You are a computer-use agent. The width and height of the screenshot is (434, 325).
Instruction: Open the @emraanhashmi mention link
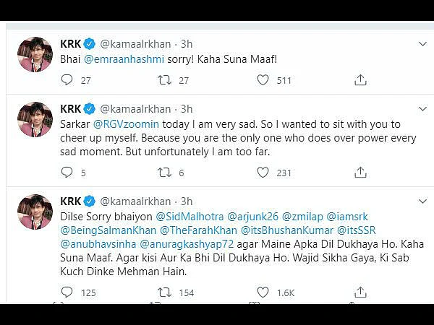(x=124, y=59)
